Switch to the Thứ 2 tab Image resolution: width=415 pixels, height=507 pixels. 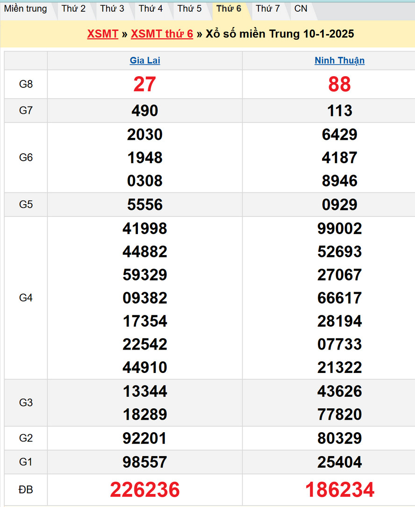[73, 9]
